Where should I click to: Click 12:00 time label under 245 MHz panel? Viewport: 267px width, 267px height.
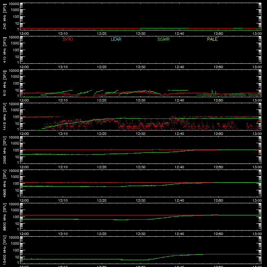[x=24, y=34]
